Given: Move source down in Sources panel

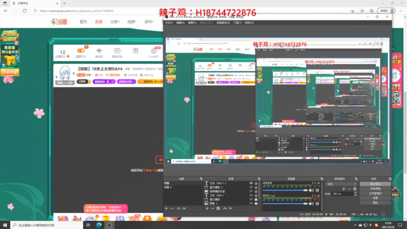Looking at the screenshot, I should point(230,208).
